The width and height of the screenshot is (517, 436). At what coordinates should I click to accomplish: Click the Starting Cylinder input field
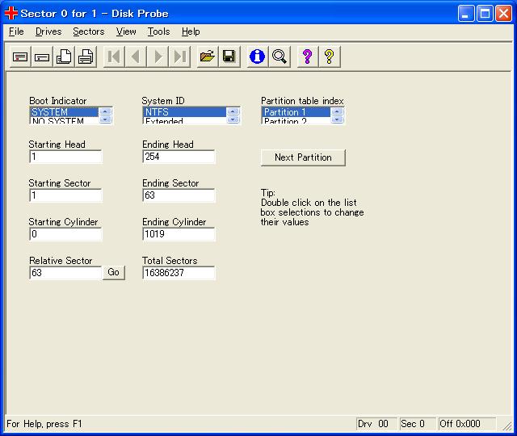(65, 234)
